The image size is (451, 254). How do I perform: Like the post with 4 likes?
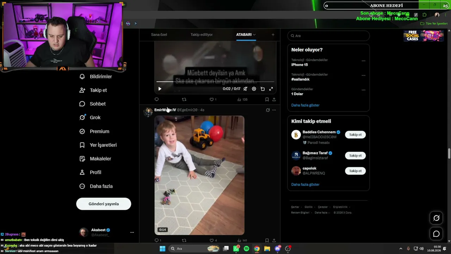[x=213, y=241]
